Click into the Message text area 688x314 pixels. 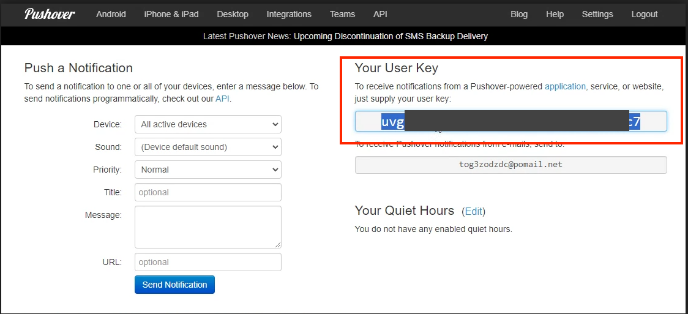click(208, 226)
